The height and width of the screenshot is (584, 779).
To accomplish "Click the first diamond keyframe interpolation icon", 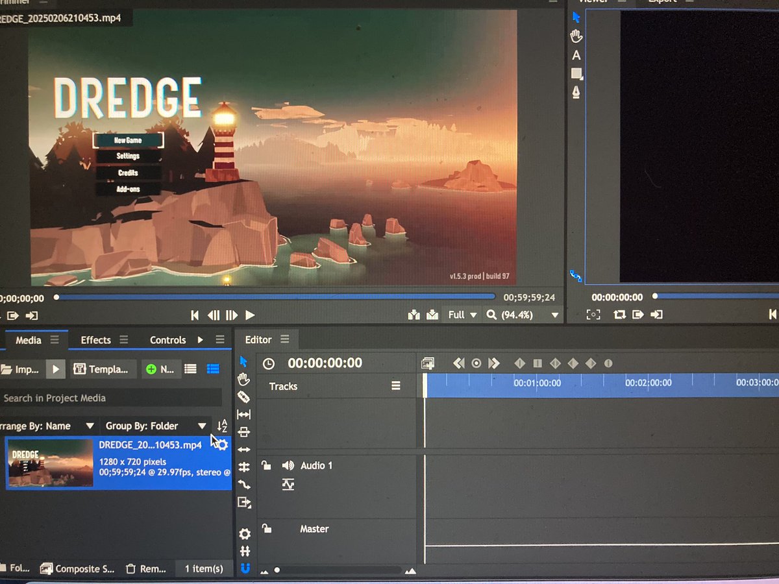I will 519,363.
